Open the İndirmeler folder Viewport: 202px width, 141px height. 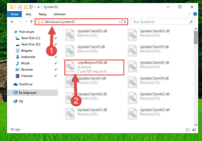28,57
